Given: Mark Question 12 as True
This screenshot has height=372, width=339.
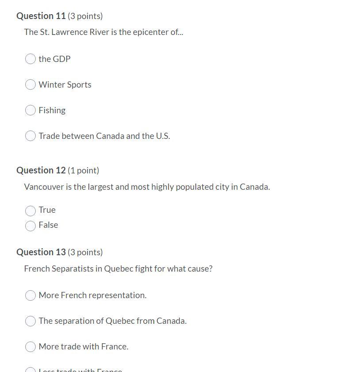Looking at the screenshot, I should 30,211.
